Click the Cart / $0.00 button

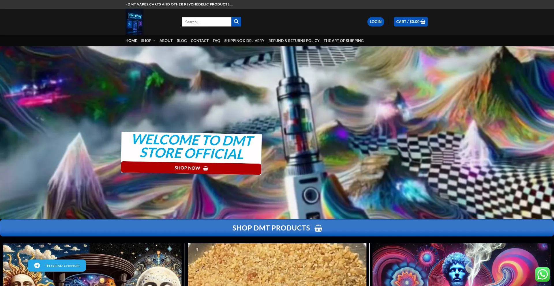tap(411, 22)
